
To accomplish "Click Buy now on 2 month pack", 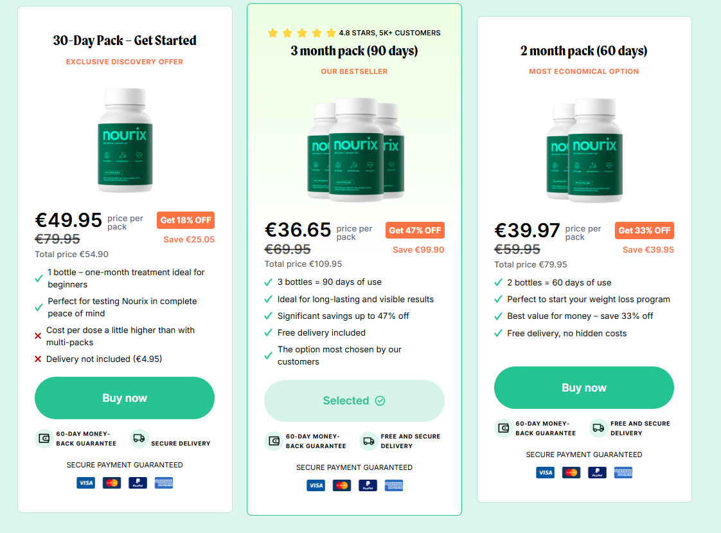I will click(x=584, y=388).
